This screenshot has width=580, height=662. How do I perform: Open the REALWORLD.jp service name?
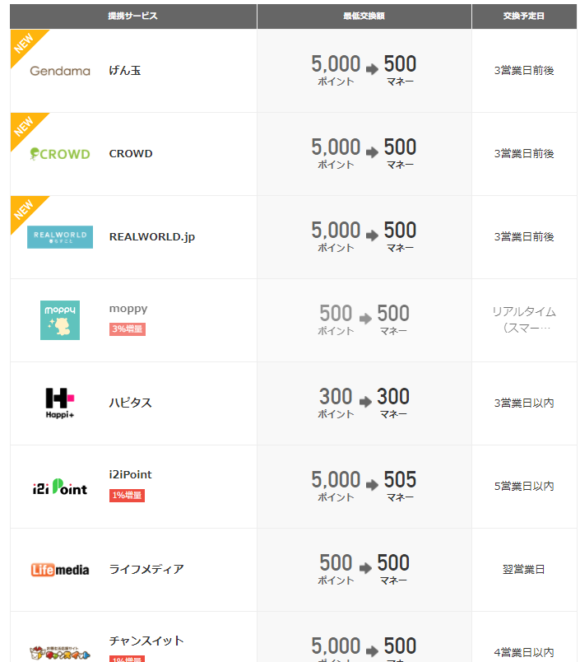152,237
